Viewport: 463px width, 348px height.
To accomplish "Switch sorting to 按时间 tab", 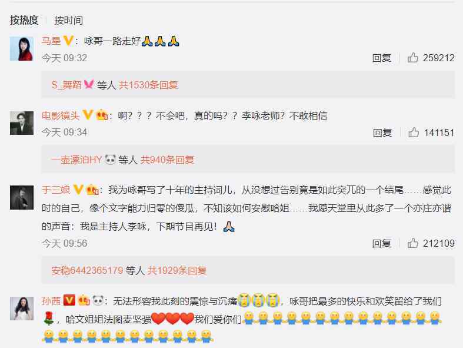I will (x=68, y=21).
